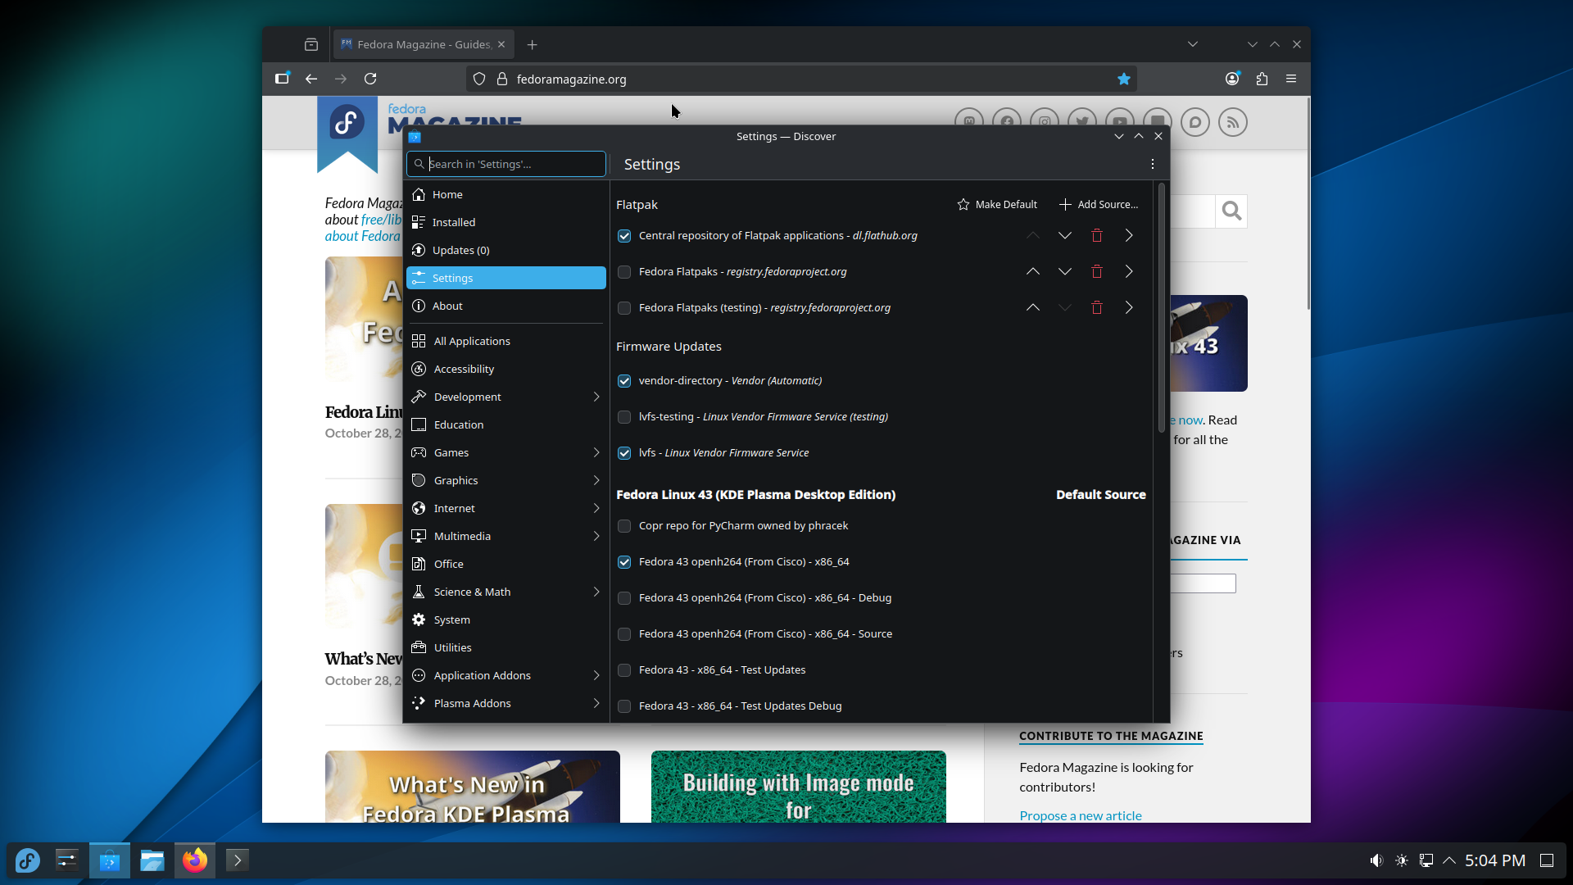Screen dimensions: 1573x885
Task: Open Firefox from the taskbar
Action: tap(195, 860)
